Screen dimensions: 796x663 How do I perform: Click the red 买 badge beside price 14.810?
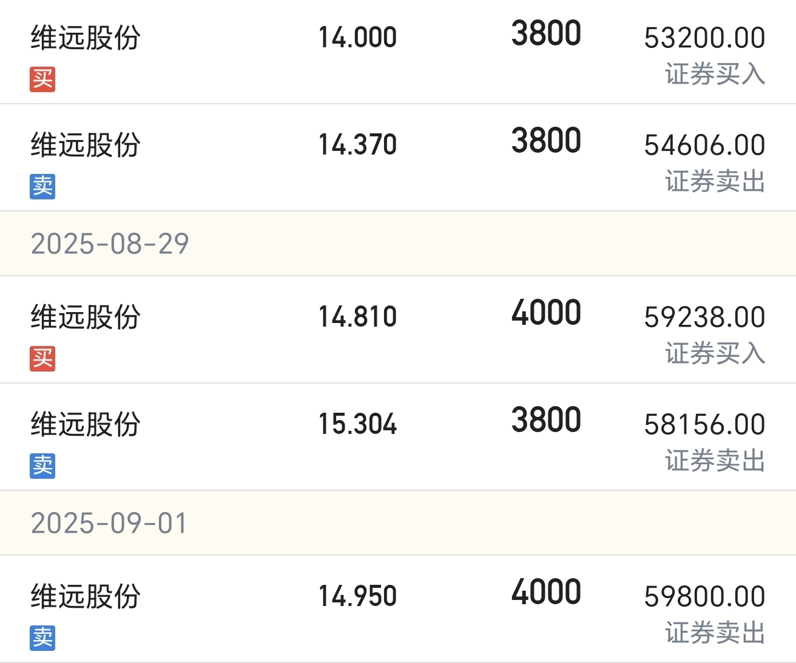pos(42,359)
